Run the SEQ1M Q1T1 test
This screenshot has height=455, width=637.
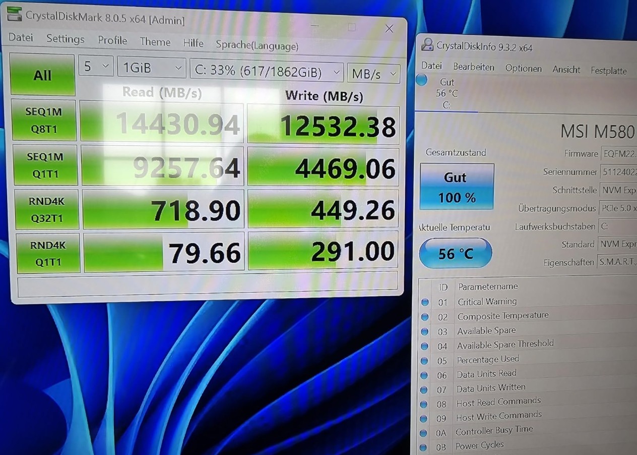tap(45, 165)
